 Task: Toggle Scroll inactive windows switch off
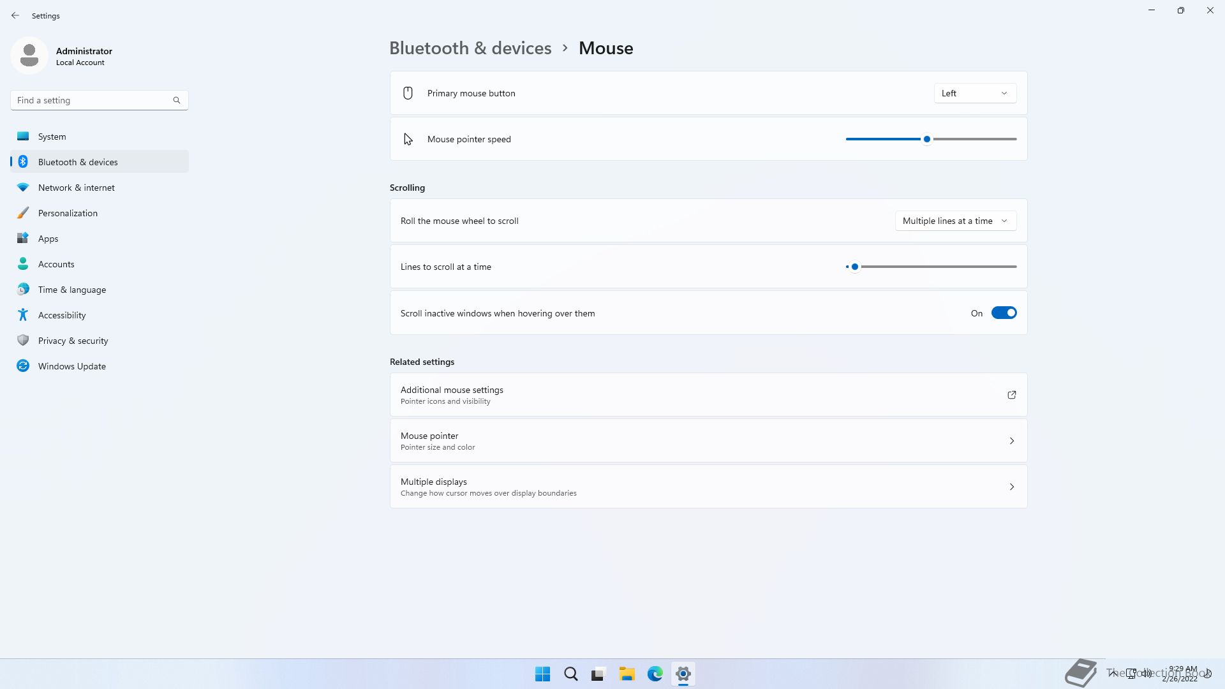[x=1003, y=313]
